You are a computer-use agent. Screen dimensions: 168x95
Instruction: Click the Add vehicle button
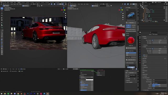pos(131,23)
